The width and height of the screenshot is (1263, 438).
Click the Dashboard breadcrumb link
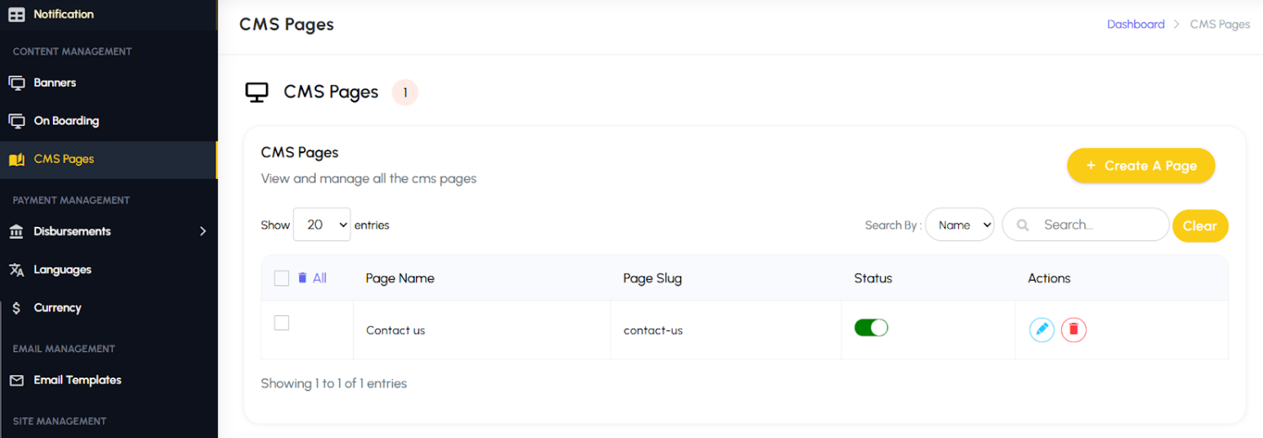1136,24
